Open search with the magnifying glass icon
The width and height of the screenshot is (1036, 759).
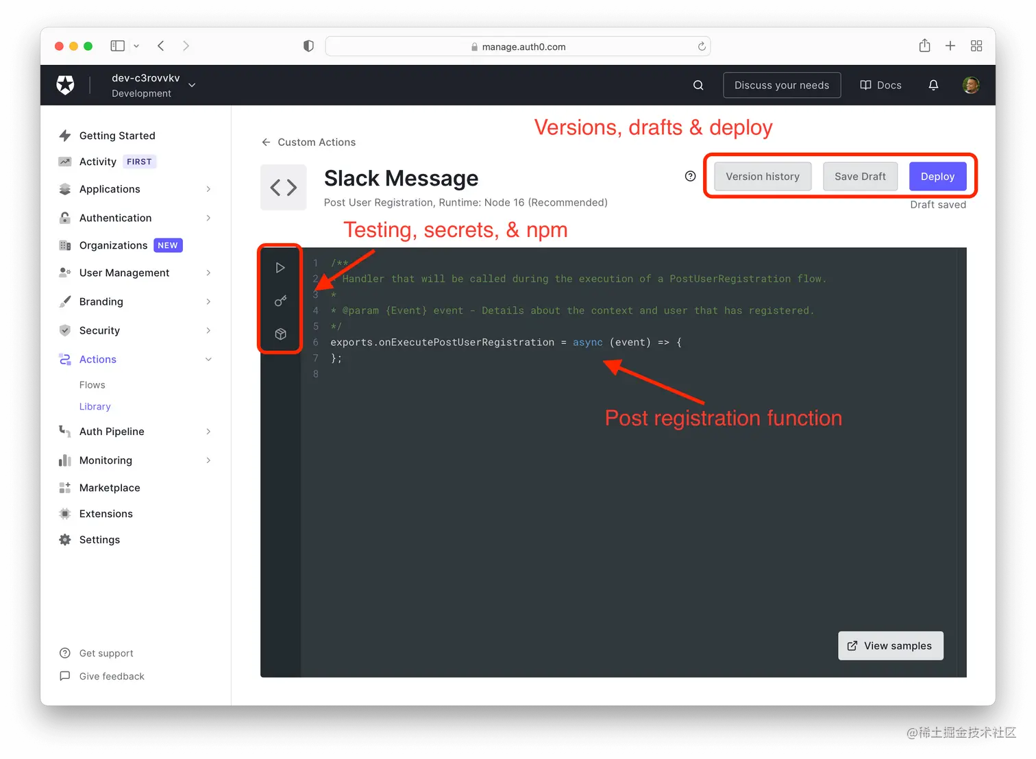pyautogui.click(x=698, y=85)
